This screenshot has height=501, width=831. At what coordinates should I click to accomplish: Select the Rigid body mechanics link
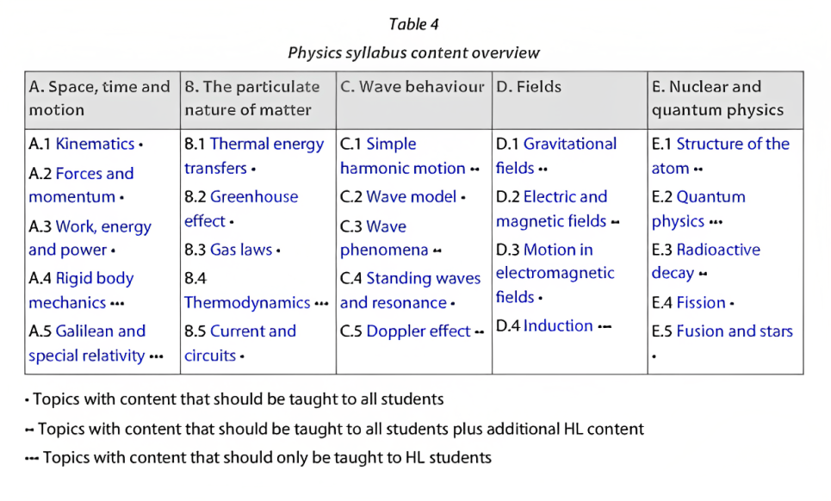pos(95,279)
